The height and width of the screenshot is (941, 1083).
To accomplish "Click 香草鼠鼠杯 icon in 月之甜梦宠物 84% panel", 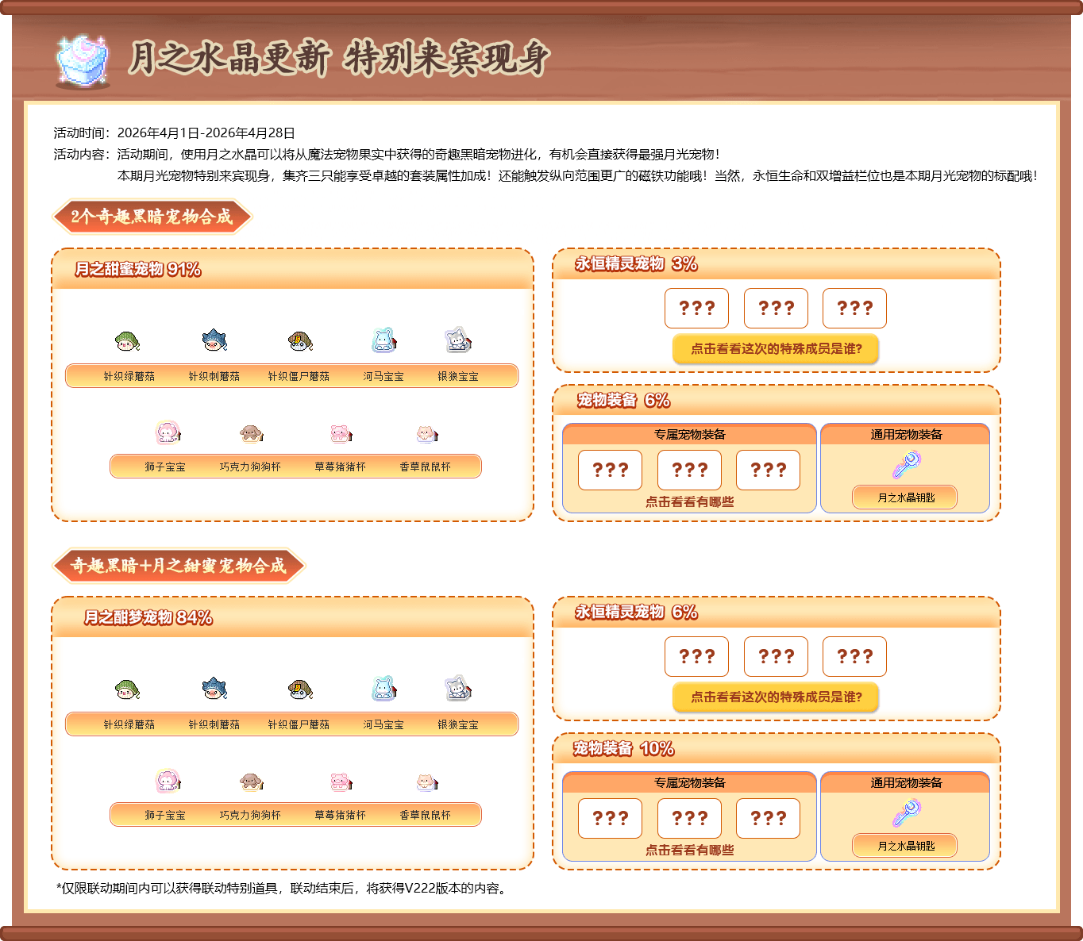I will (426, 782).
